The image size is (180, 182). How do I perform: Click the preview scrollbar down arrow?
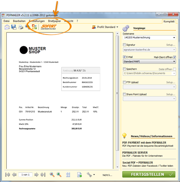point(117,167)
